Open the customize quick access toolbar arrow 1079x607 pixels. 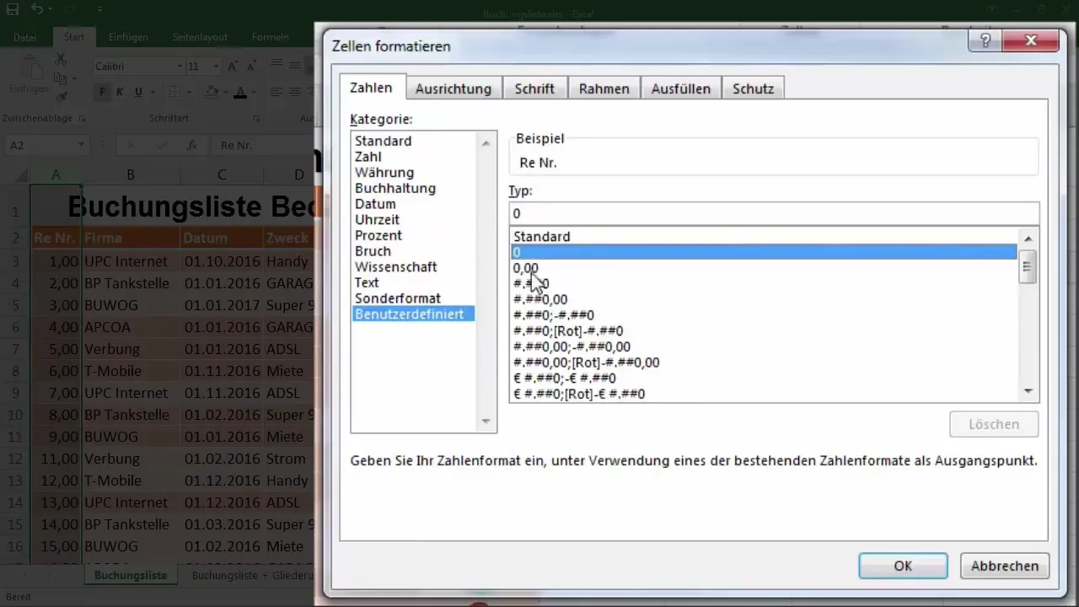99,10
